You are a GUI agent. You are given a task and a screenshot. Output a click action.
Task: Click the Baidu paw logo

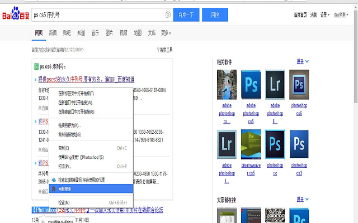coord(16,13)
